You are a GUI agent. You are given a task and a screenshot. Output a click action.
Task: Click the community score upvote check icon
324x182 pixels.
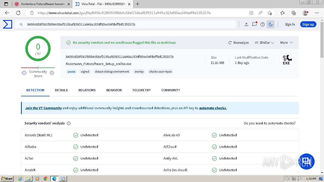(52, 73)
